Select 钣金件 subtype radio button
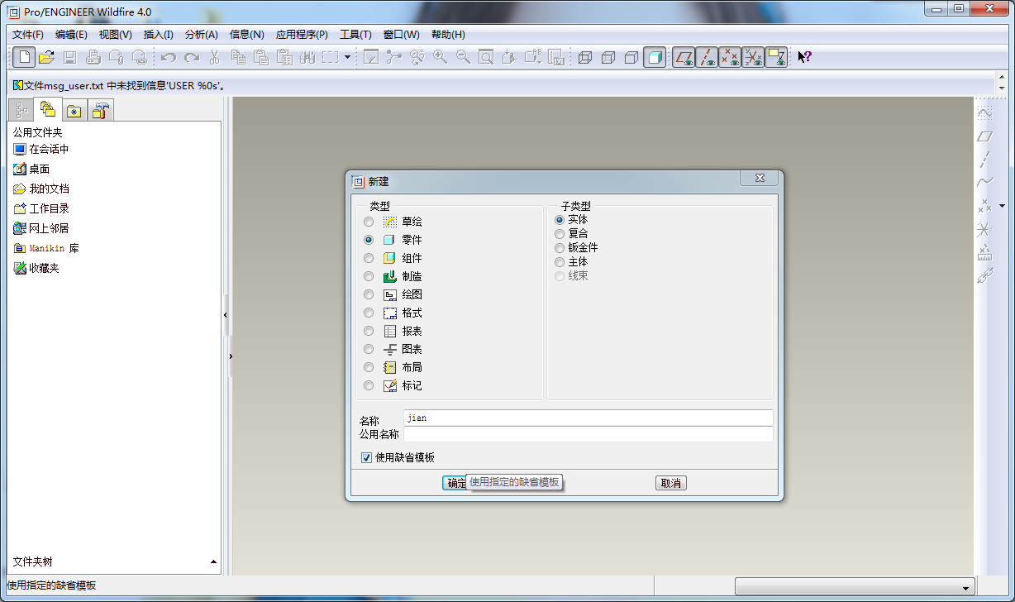Image resolution: width=1015 pixels, height=602 pixels. (560, 248)
